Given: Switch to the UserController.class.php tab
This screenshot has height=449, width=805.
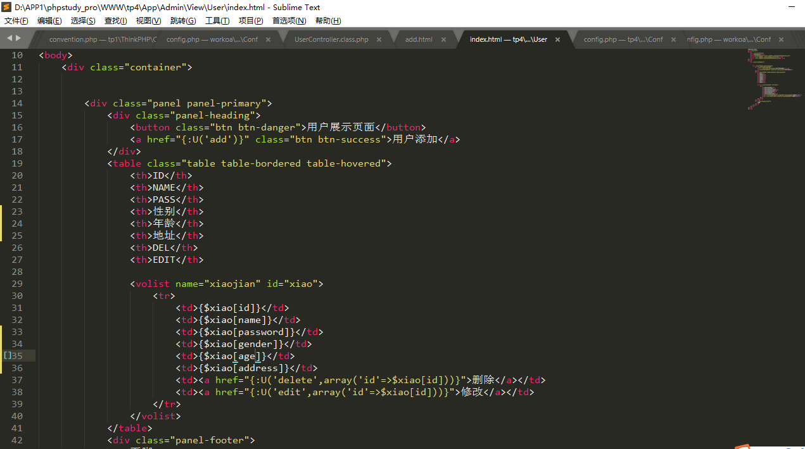Looking at the screenshot, I should point(331,39).
